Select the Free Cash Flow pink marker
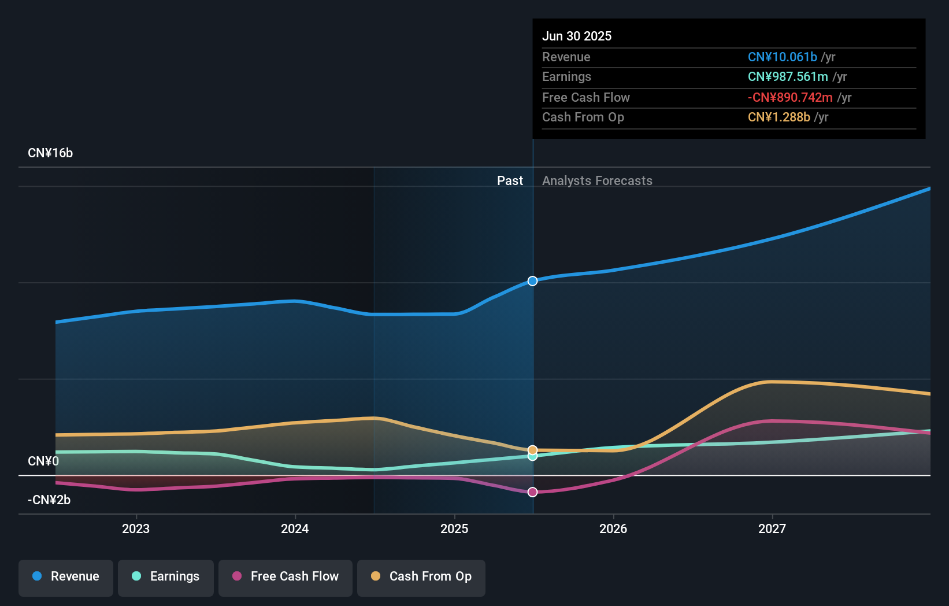Viewport: 949px width, 606px height. (x=533, y=492)
